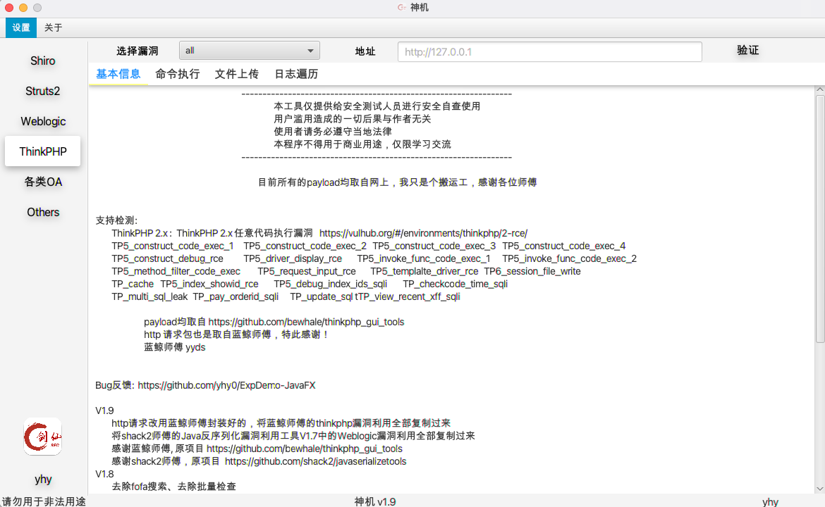This screenshot has height=507, width=825.
Task: Click the 验证 button
Action: coord(747,51)
